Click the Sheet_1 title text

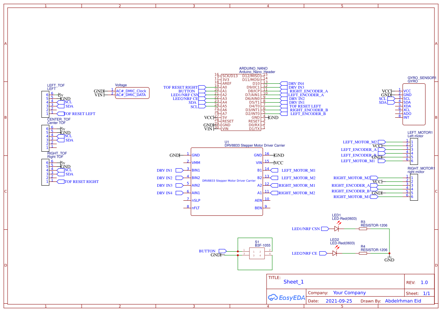[x=294, y=282]
